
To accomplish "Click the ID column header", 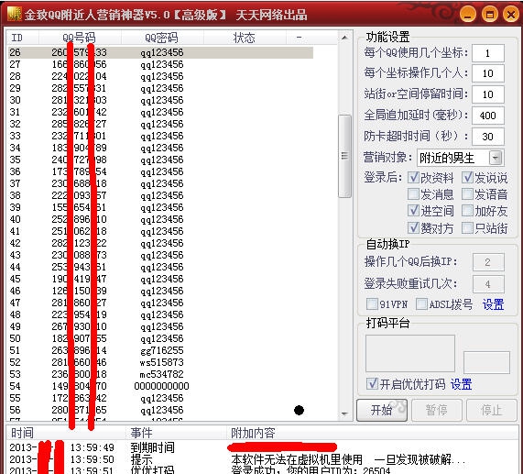I will tap(23, 38).
